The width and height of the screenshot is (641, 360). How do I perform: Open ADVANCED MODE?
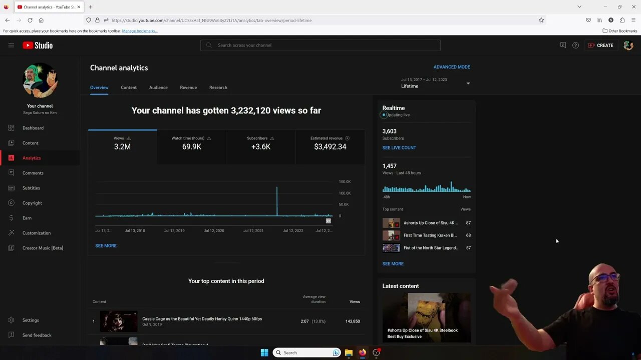[x=452, y=67]
